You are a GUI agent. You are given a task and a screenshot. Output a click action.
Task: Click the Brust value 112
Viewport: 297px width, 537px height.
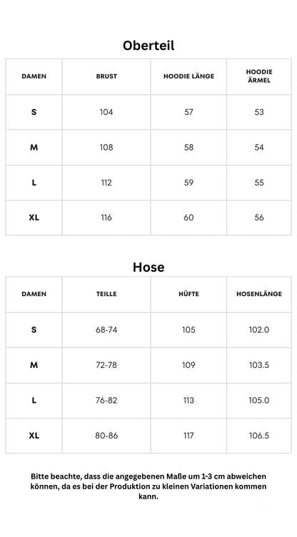[106, 183]
